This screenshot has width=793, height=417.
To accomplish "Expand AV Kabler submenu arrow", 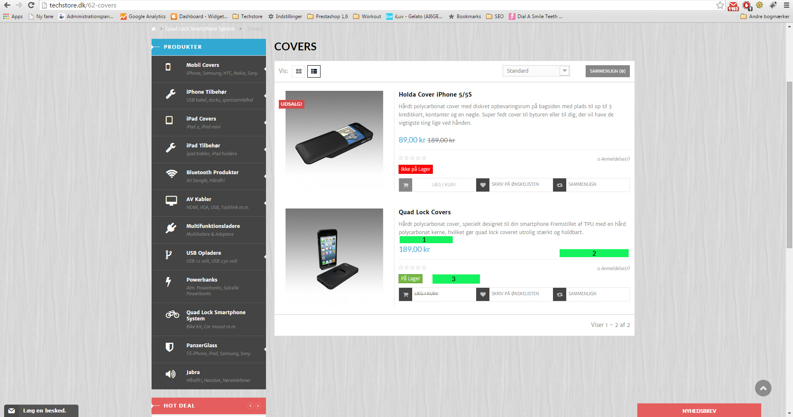I will click(x=265, y=203).
